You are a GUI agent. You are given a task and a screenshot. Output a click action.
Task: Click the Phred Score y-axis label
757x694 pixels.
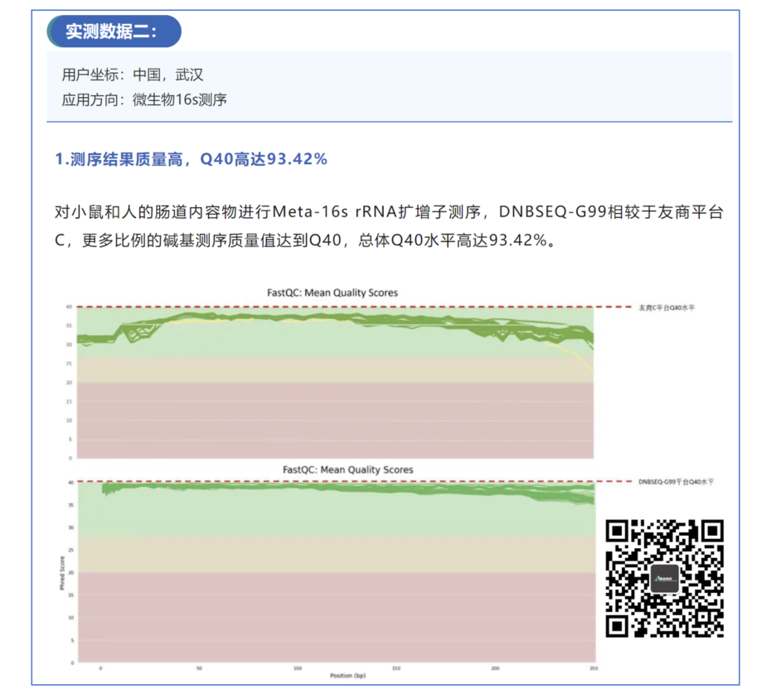[x=62, y=573]
